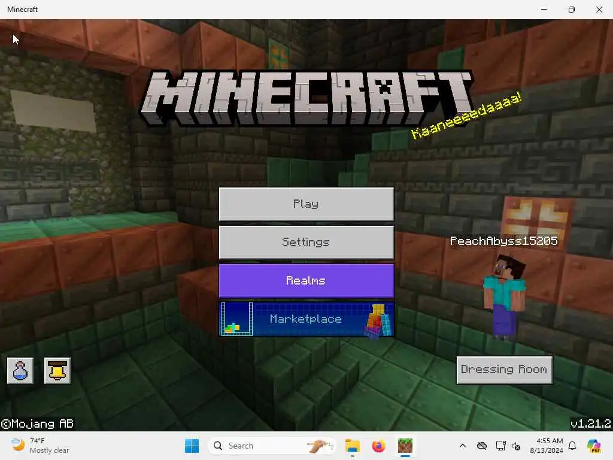Click the Play button
Viewport: 613px width, 460px height.
click(x=306, y=204)
